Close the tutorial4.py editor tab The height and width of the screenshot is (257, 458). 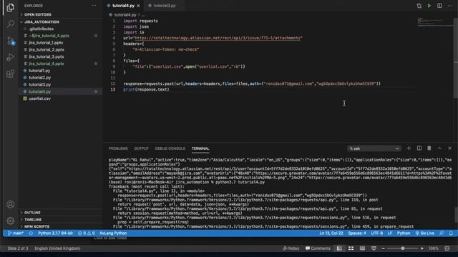click(138, 6)
